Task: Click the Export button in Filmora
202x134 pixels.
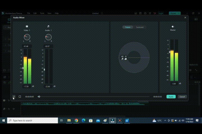Action: tap(175, 13)
